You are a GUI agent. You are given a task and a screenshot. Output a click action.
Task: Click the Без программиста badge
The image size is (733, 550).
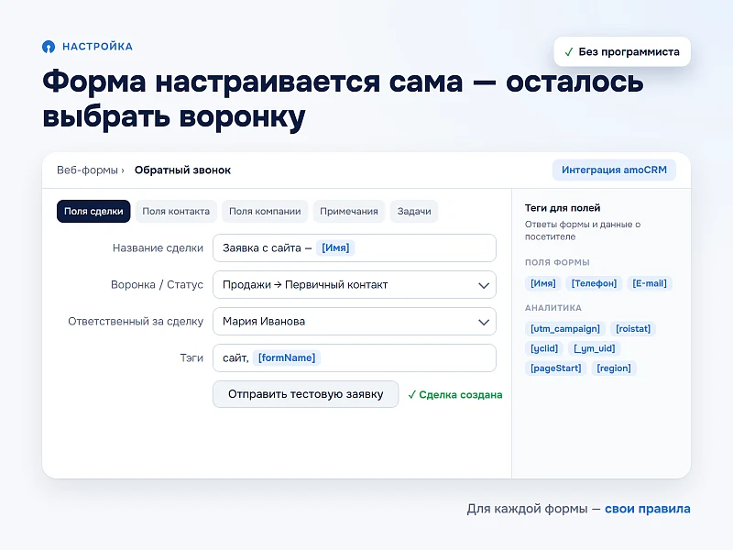tap(622, 52)
